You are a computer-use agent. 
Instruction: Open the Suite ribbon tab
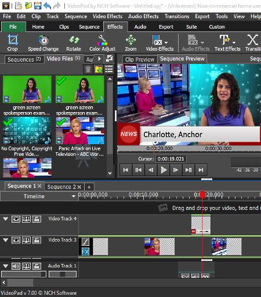[x=191, y=27]
